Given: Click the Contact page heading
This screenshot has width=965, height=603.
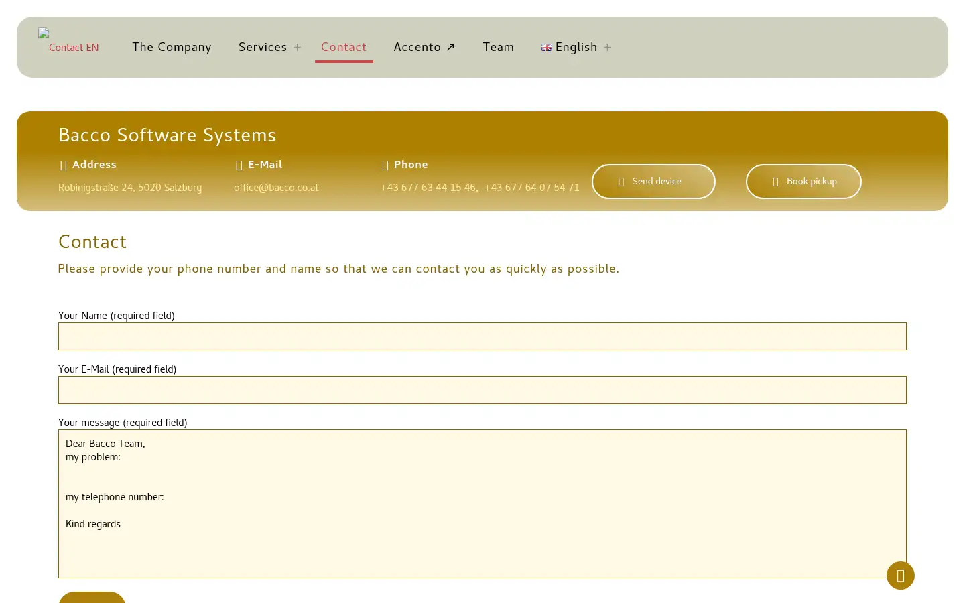Looking at the screenshot, I should pyautogui.click(x=92, y=241).
